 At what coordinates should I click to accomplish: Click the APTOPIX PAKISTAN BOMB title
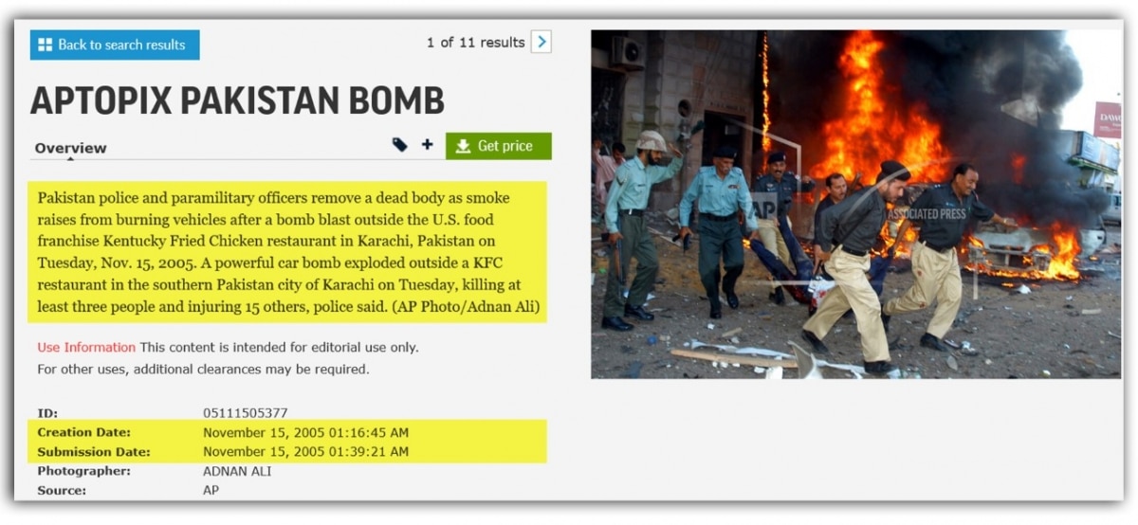click(237, 100)
